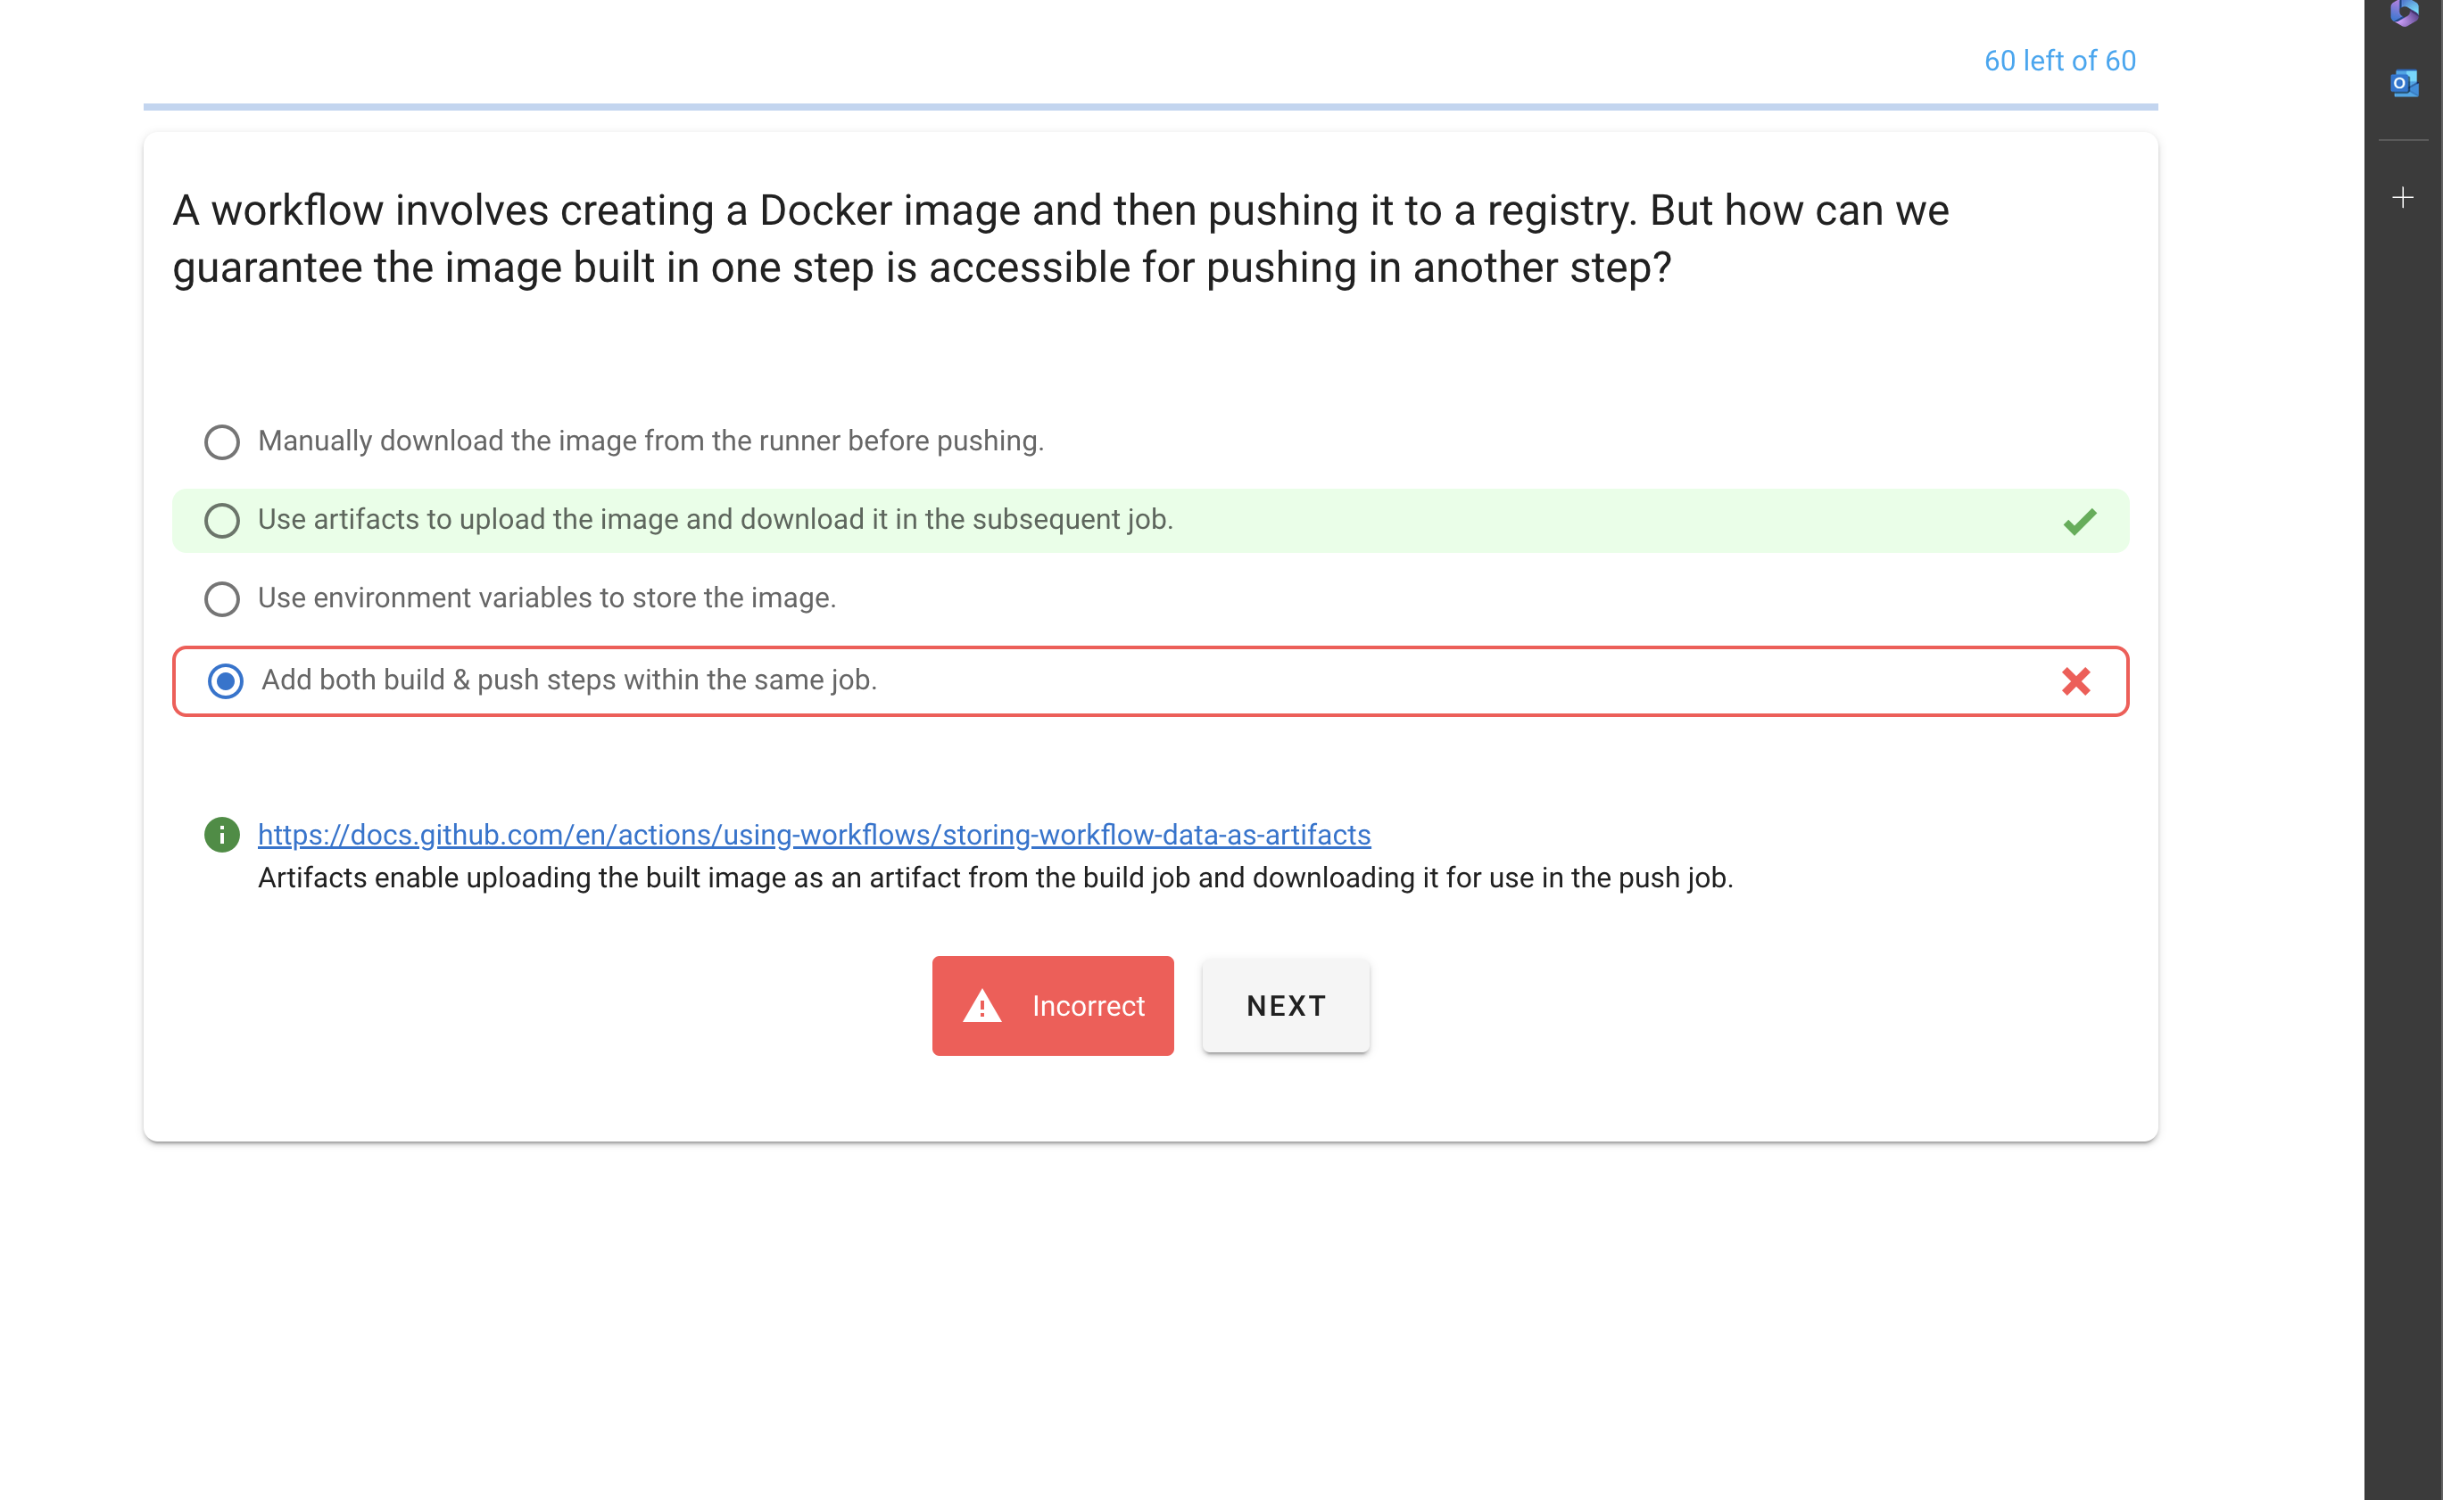Screen dimensions: 2443x1500
Task: Click the plus icon in the sidebar
Action: (2404, 197)
